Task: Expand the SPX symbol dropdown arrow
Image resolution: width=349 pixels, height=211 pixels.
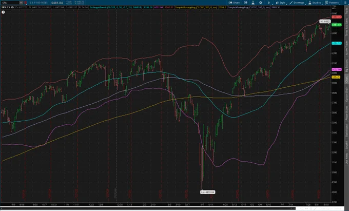Action: [20, 3]
